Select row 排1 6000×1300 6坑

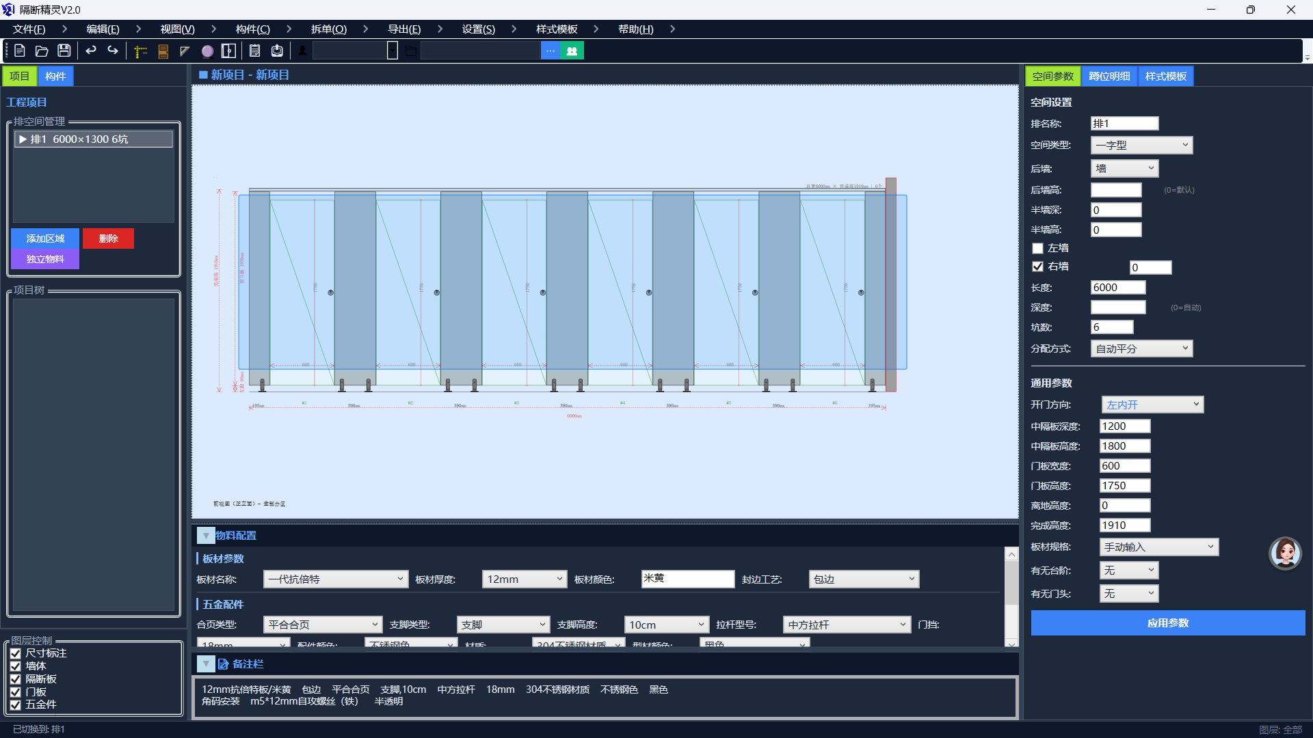pyautogui.click(x=94, y=139)
